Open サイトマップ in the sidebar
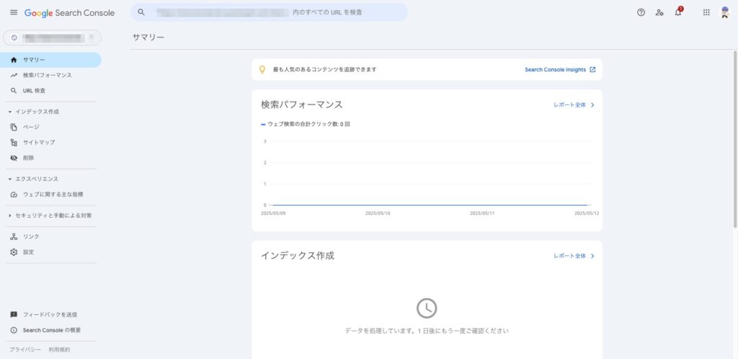This screenshot has height=359, width=738. pos(39,142)
